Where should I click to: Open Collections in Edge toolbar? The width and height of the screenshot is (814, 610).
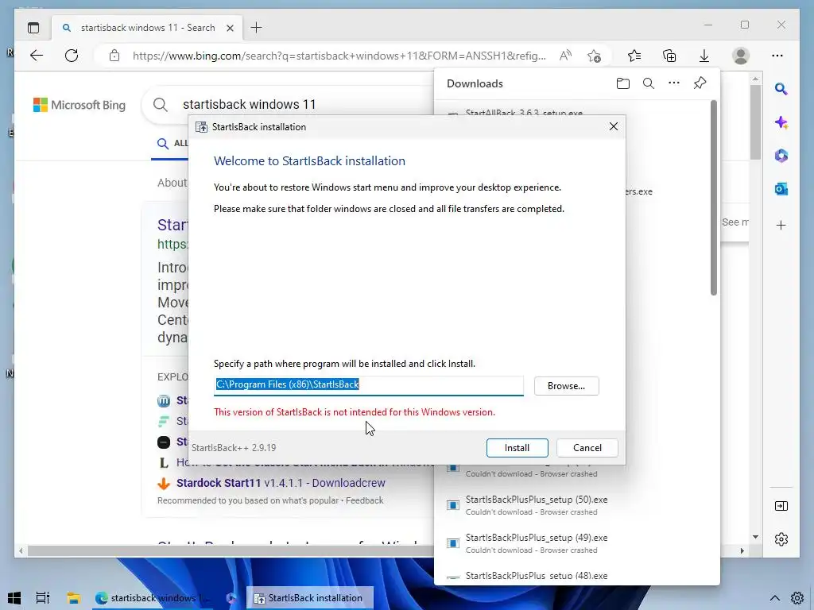tap(669, 56)
